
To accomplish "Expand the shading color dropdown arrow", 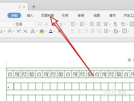I will click(x=119, y=31).
